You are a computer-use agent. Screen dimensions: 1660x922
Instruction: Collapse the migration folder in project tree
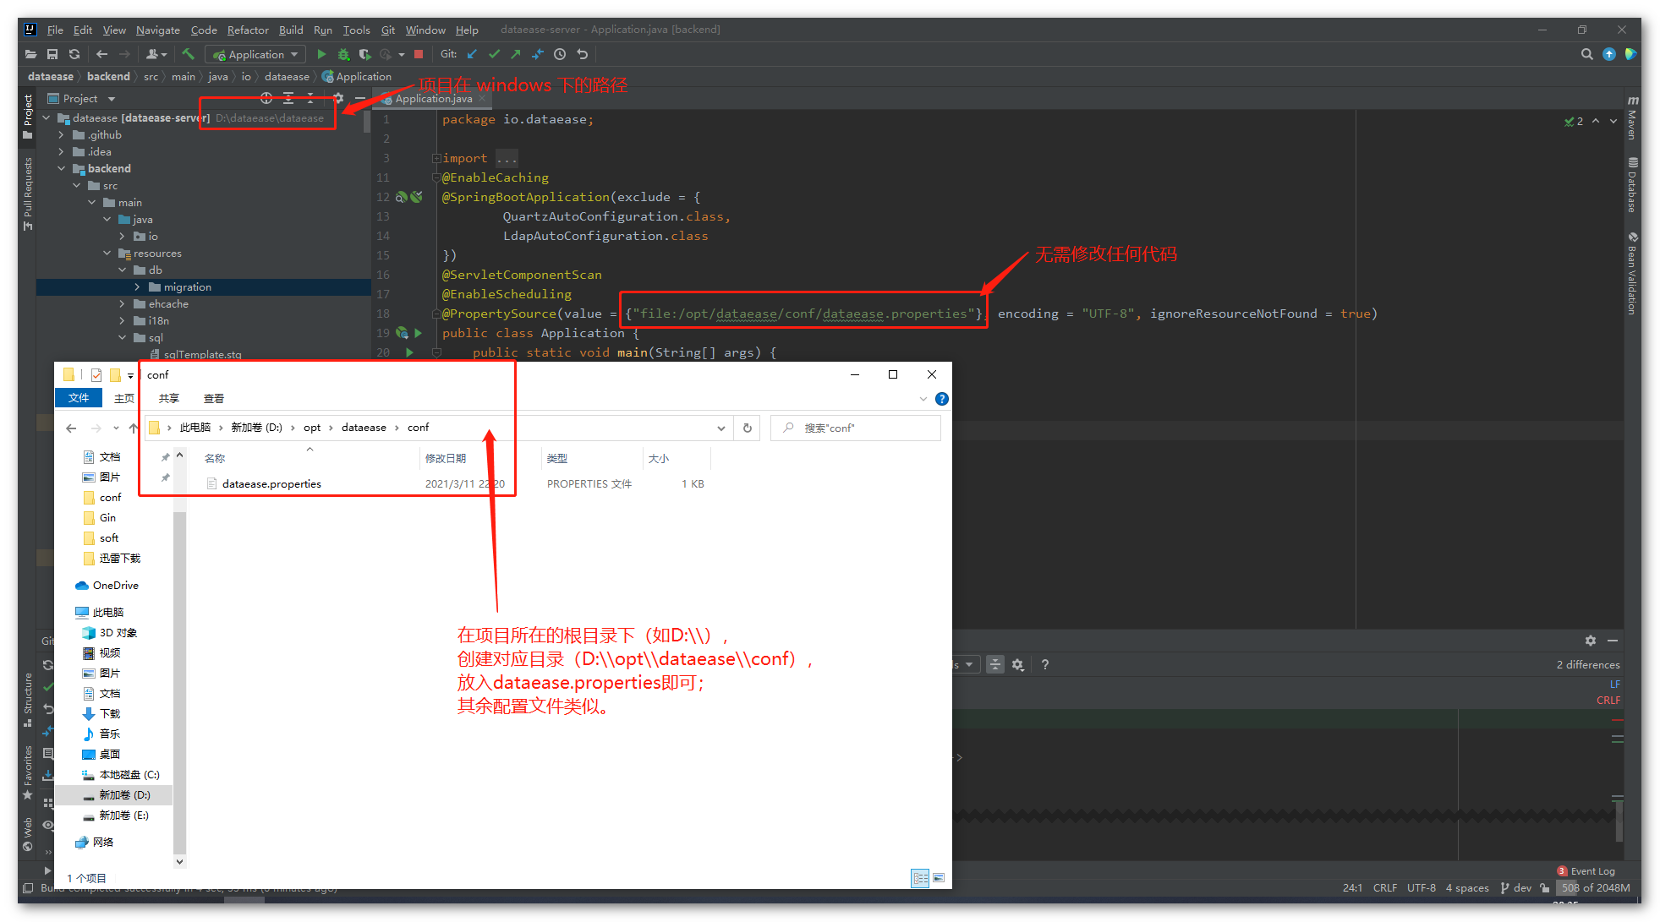[138, 286]
